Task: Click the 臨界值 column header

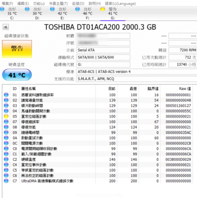Action: click(x=150, y=89)
